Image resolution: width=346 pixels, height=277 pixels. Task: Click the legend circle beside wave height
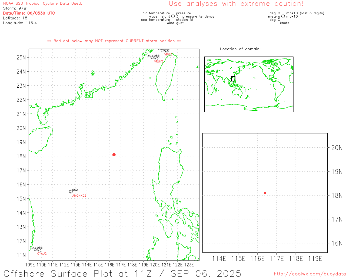(x=173, y=17)
